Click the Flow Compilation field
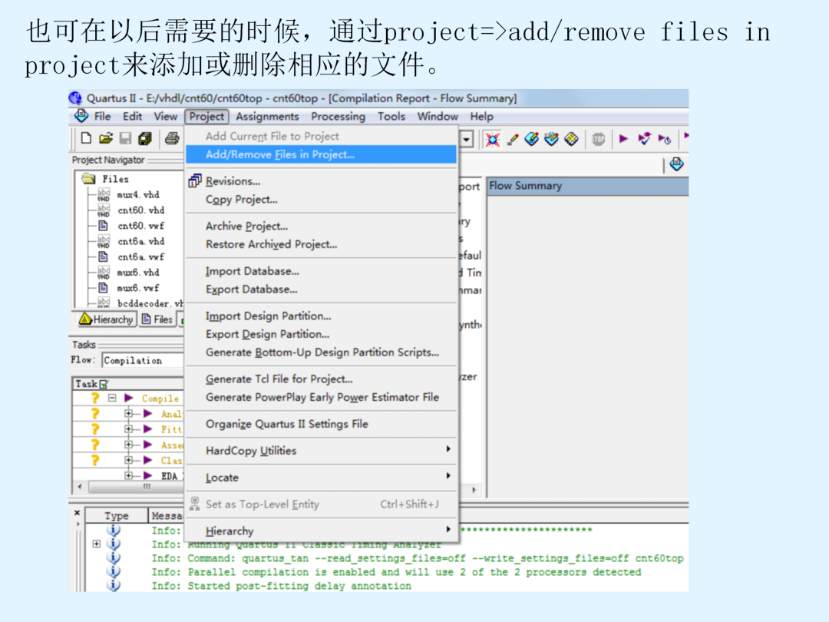 click(142, 360)
